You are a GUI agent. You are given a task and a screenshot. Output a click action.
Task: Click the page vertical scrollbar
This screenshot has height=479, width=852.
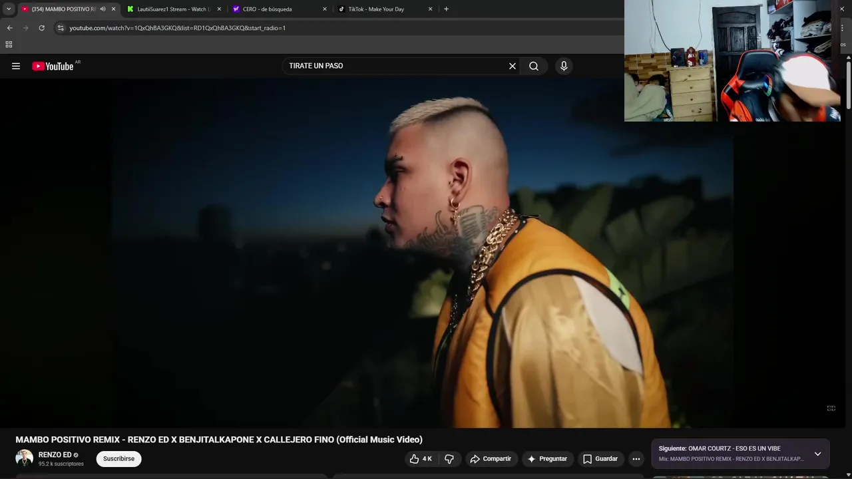849,85
